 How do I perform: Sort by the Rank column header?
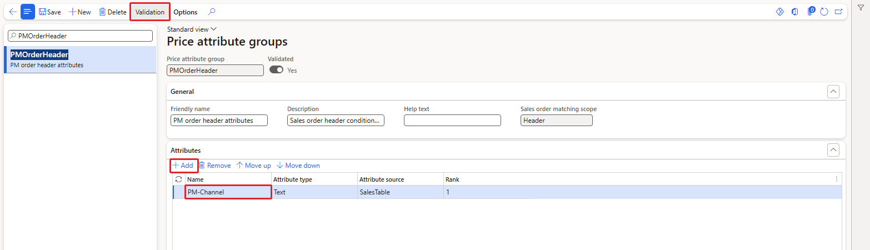(x=486, y=179)
